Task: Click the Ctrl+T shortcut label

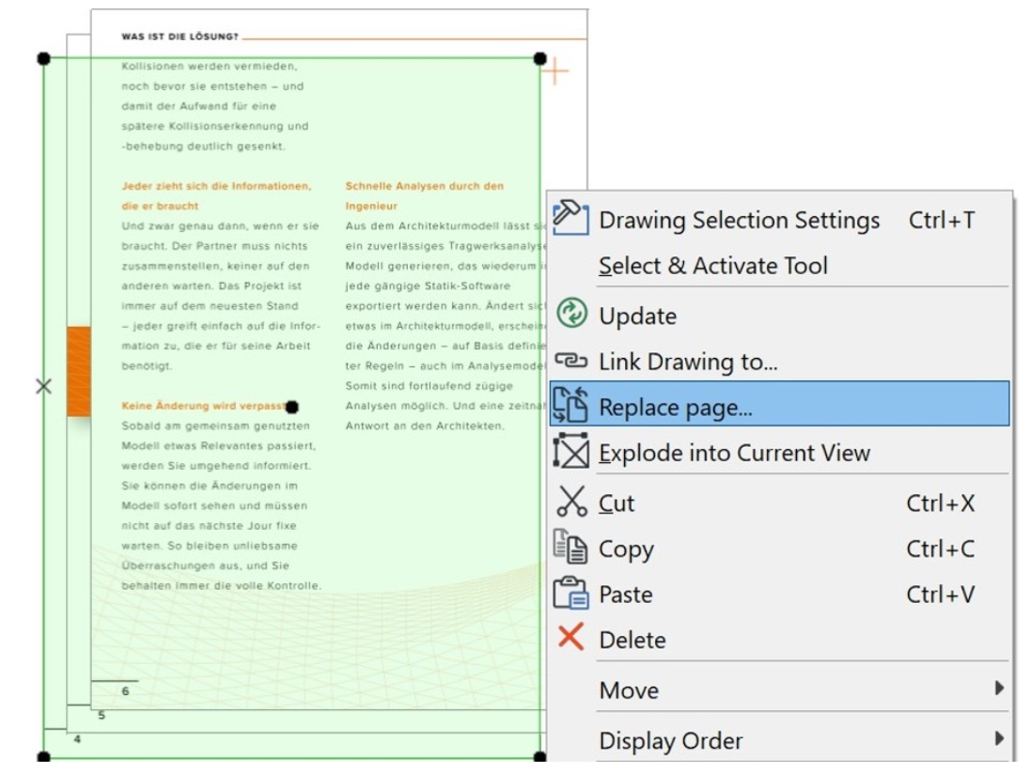Action: coord(942,220)
